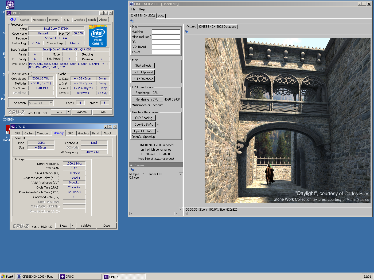The image size is (374, 280).
Task: Run OpenGL HW-L benchmark
Action: coord(144,131)
